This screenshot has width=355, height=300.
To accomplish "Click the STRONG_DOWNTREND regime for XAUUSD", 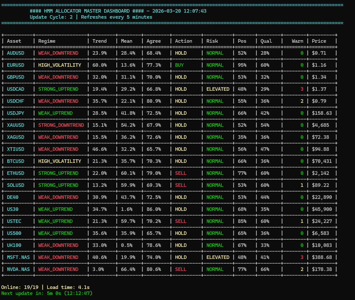I will tap(61, 125).
